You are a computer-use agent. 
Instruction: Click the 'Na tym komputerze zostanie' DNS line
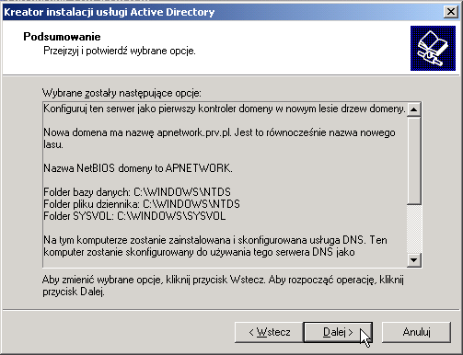pyautogui.click(x=215, y=240)
